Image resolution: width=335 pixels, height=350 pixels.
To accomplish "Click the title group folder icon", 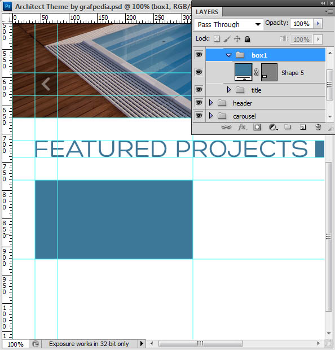I will (x=240, y=90).
